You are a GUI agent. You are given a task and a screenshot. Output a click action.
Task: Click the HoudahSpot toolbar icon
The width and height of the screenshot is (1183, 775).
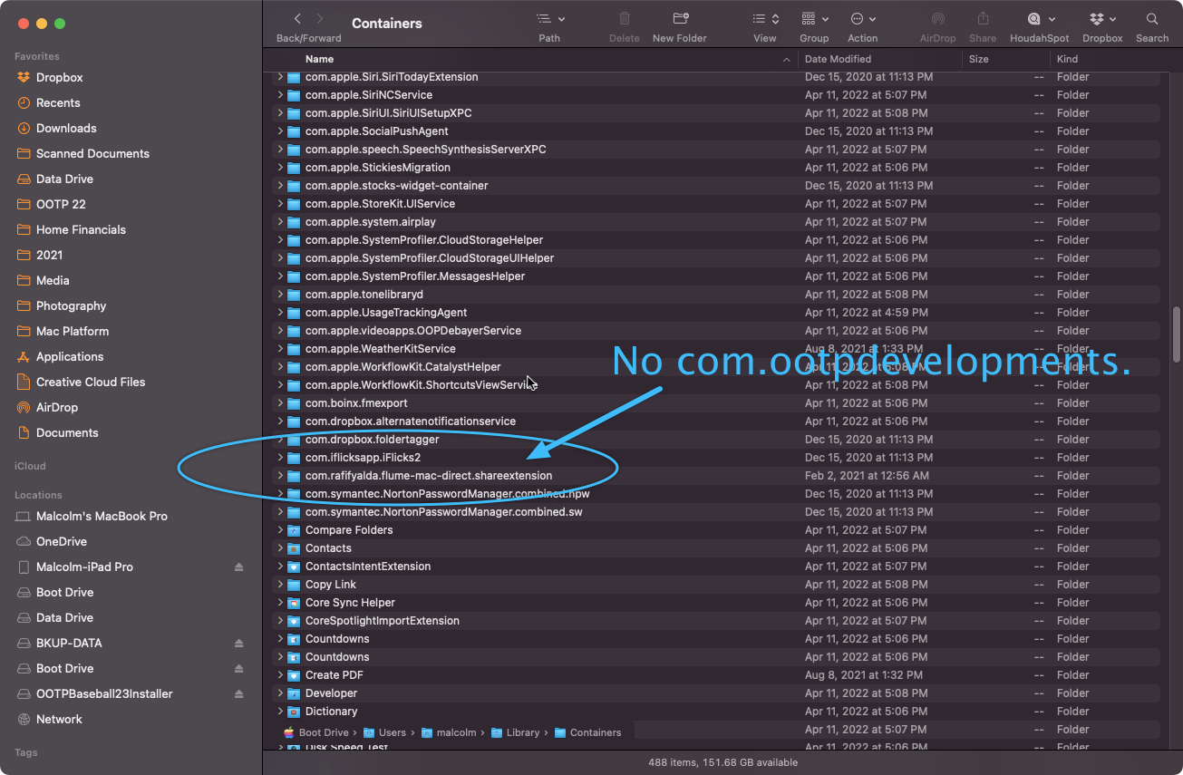tap(1041, 19)
